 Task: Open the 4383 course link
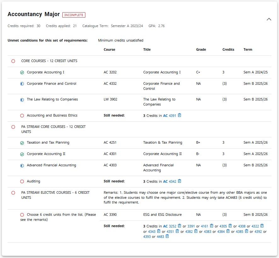click(208, 232)
